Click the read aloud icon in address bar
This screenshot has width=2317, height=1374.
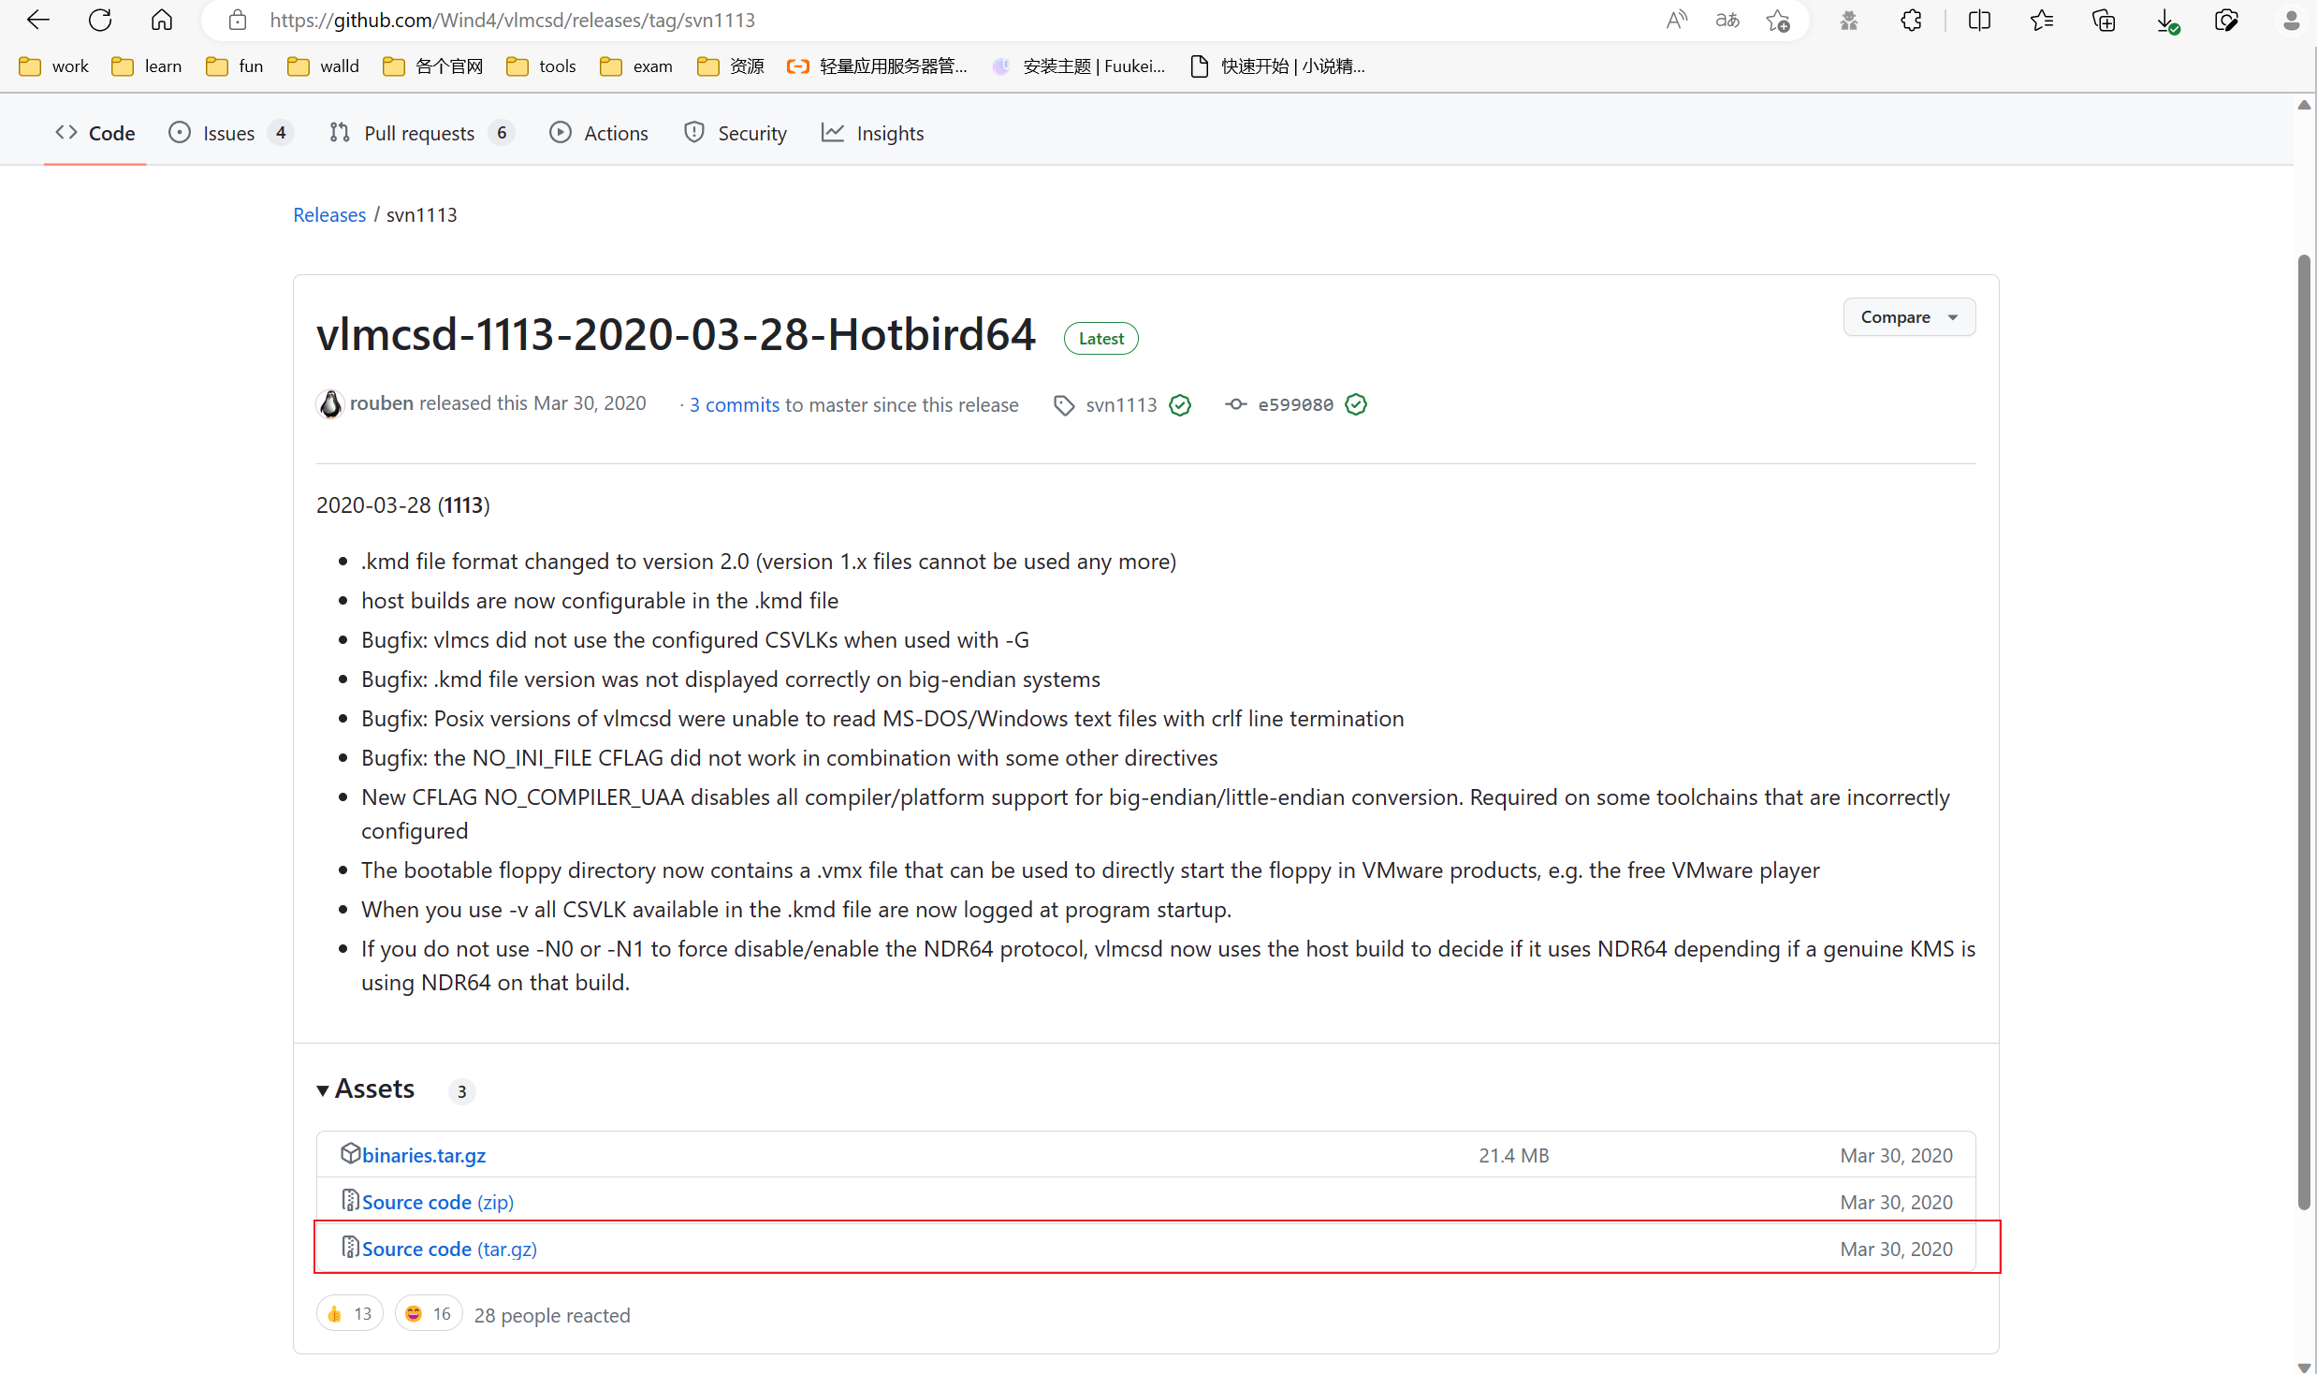(1676, 20)
